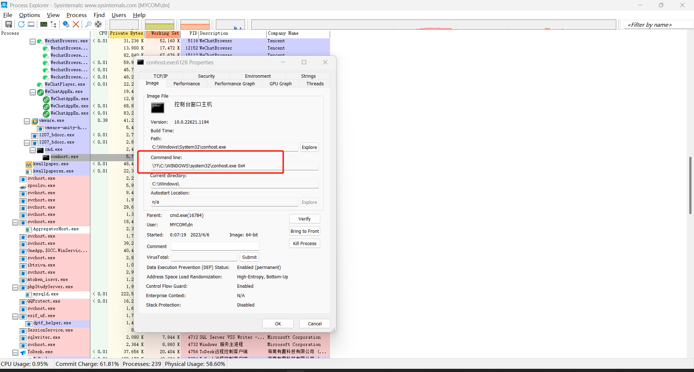The height and width of the screenshot is (372, 694).
Task: Collapse the vmware.exe tree node
Action: point(27,121)
